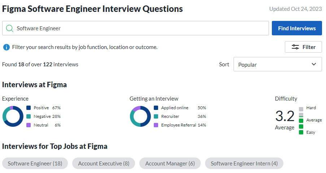
Task: Click the Figma Software Engineer Interview Questions heading
Action: point(92,9)
